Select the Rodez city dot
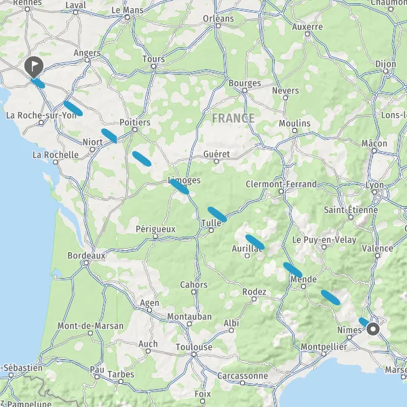The width and height of the screenshot is (407, 407). pyautogui.click(x=254, y=299)
